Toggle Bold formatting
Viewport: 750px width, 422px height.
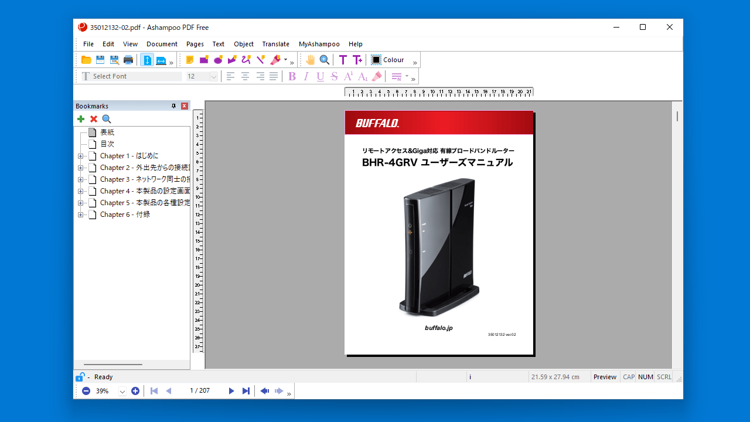292,76
